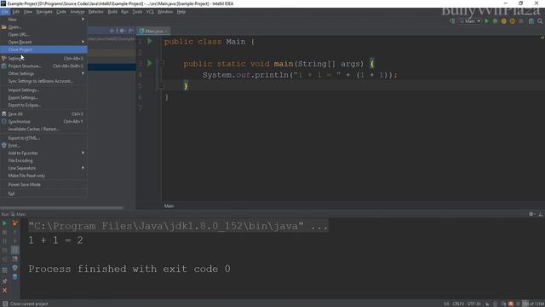Screen dimensions: 545x307
Task: Click the green Run button in toolbar
Action: [x=486, y=21]
